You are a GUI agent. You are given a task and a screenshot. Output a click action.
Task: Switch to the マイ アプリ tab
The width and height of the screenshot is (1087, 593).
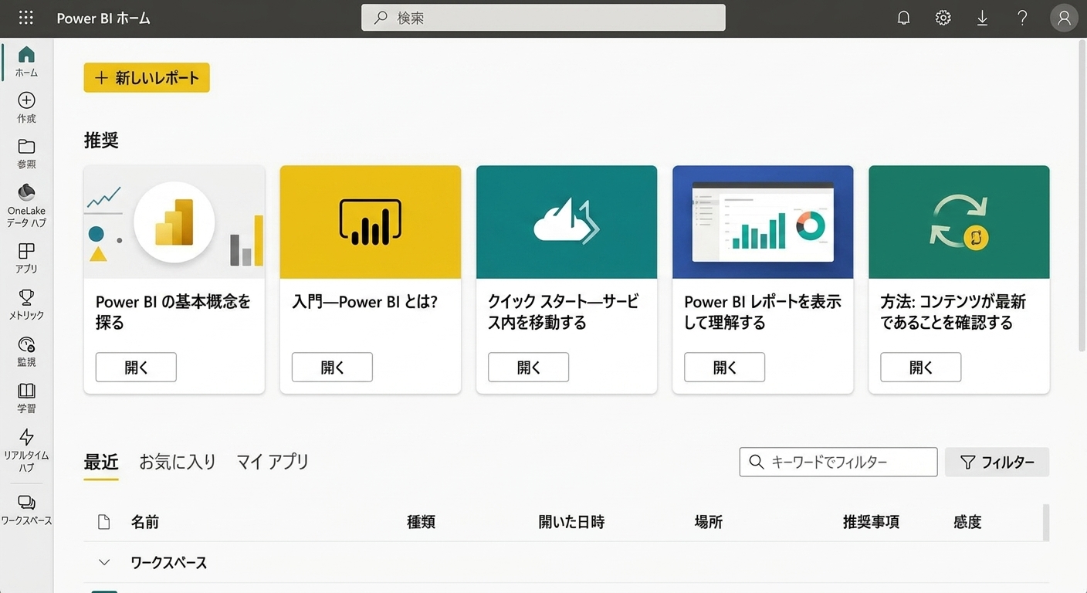point(273,463)
